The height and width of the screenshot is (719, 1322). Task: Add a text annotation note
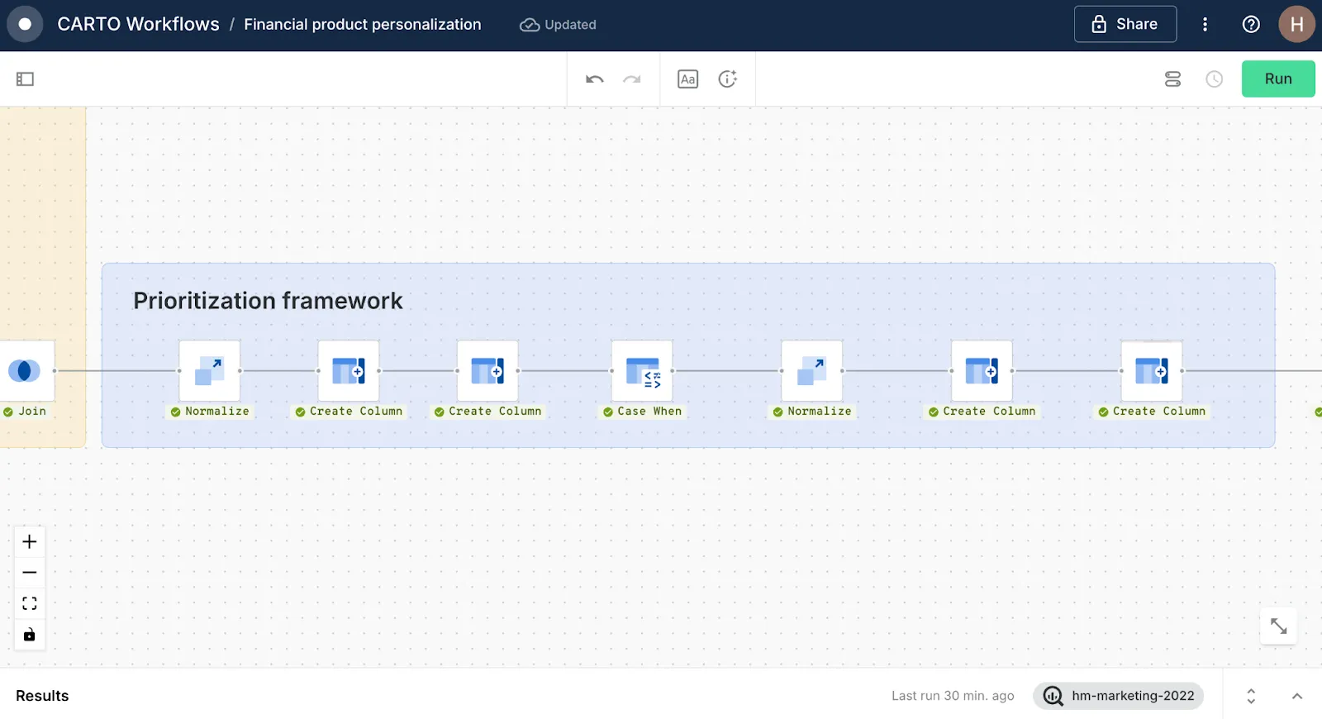[x=687, y=79]
